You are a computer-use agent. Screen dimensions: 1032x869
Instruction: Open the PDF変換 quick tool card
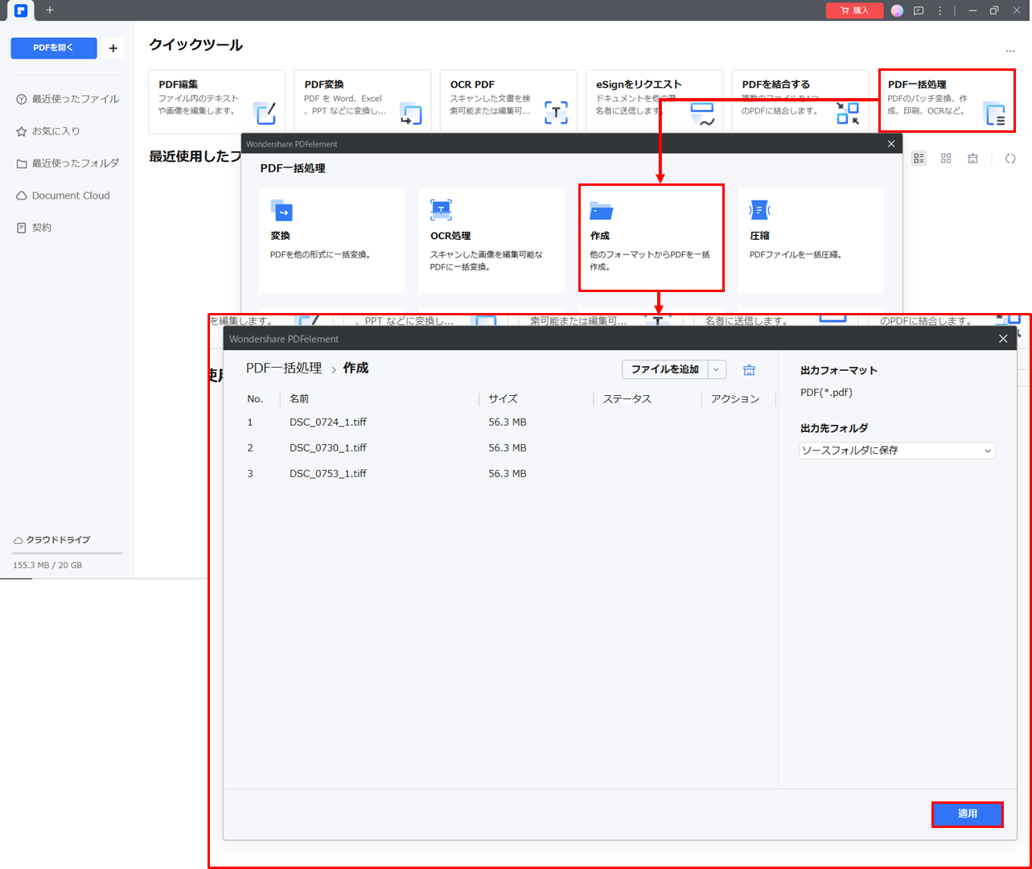(x=363, y=101)
